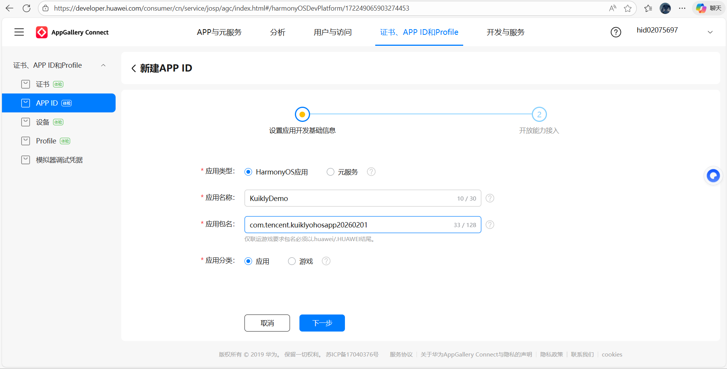Switch to the 分析 tab
Viewport: 727px width, 369px height.
click(277, 32)
